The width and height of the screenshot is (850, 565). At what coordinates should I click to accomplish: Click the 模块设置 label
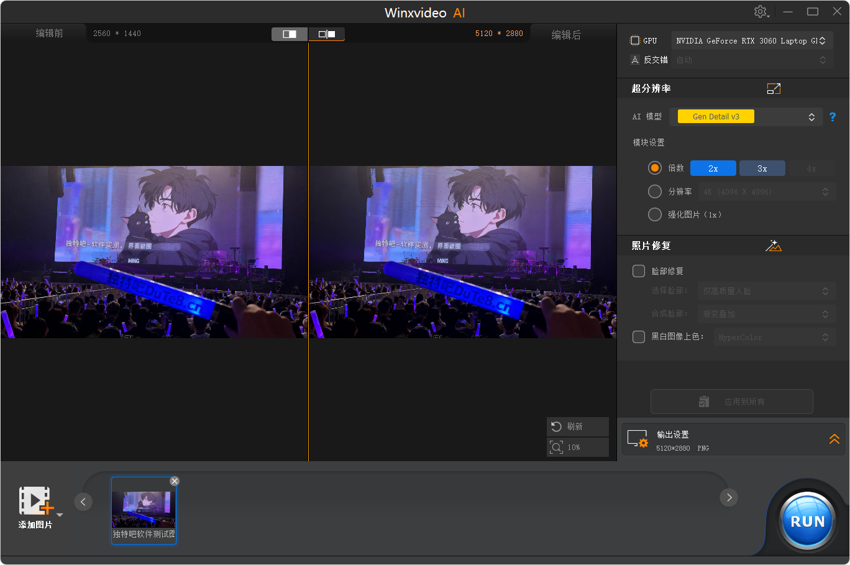[649, 142]
